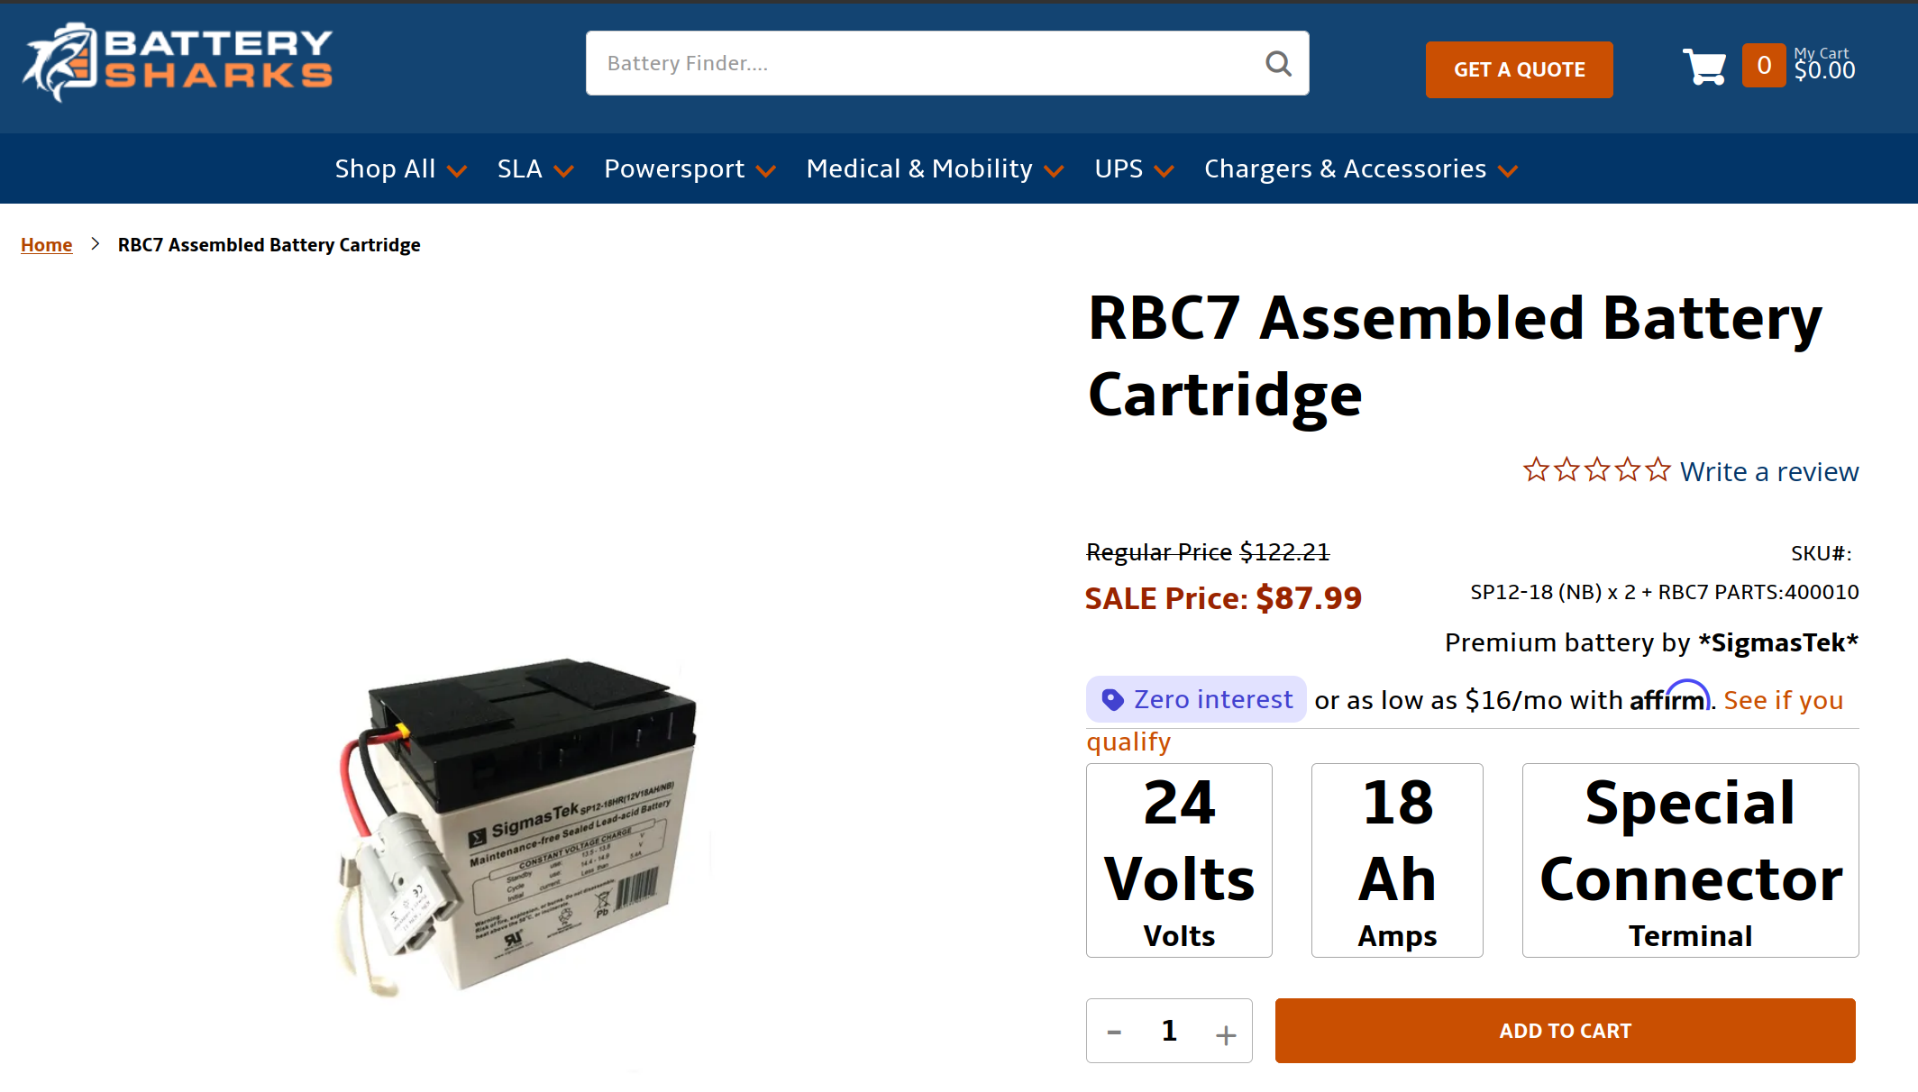
Task: Click the search magnifier icon
Action: click(x=1278, y=63)
